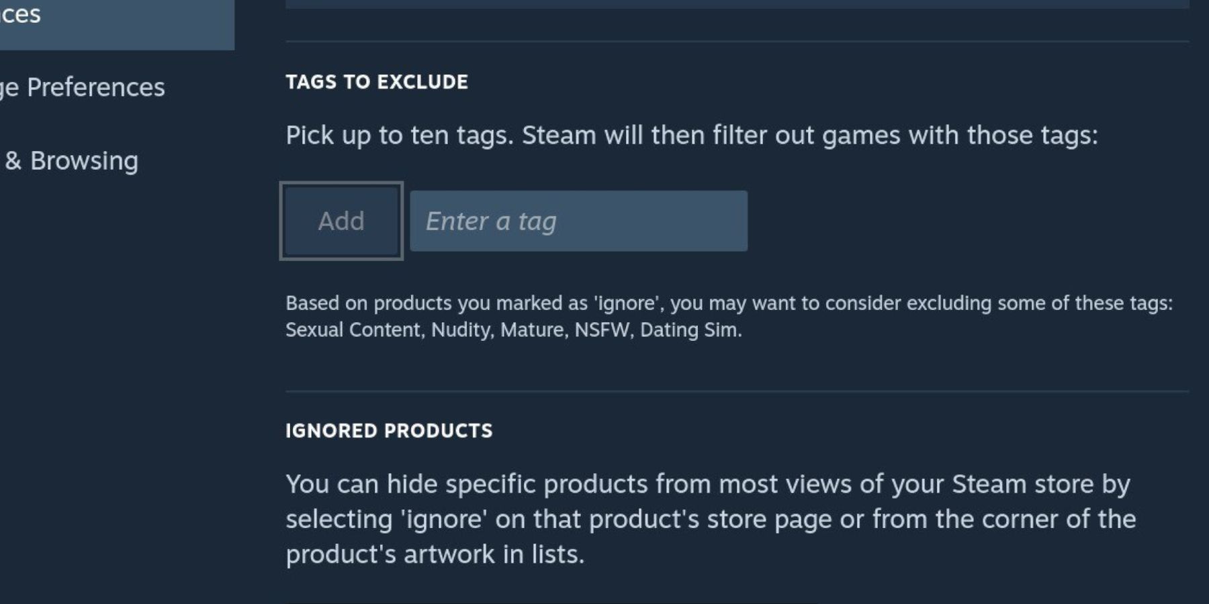
Task: Click the 'Based on products you marked' hint line
Action: point(729,303)
